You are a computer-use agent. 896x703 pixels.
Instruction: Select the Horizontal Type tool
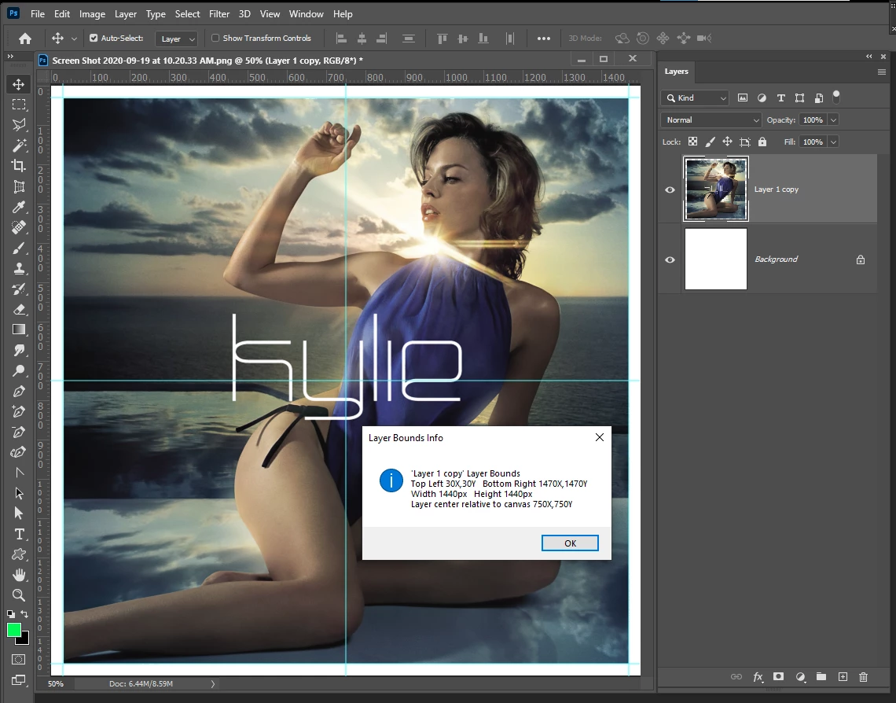19,534
